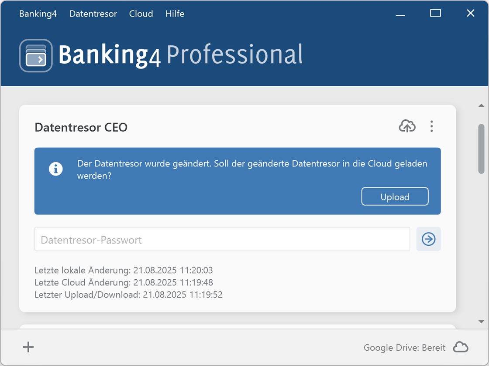Click the Google Drive: Bereit status label
Viewport: 489px width, 366px height.
[404, 347]
